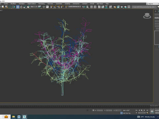The width and height of the screenshot is (159, 119).
Task: Activate the Select and Scale tool
Action: click(x=25, y=7)
